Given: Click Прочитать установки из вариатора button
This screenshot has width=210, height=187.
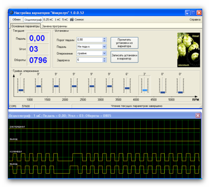Looking at the screenshot, I should click(x=124, y=43).
